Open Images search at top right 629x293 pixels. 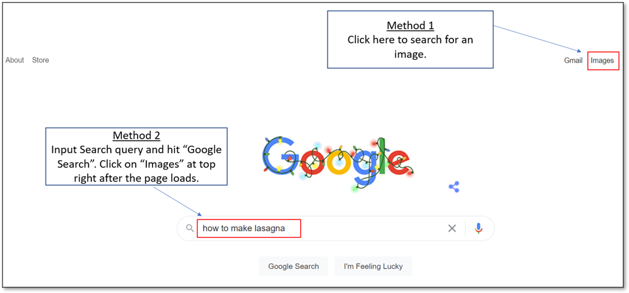coord(602,61)
